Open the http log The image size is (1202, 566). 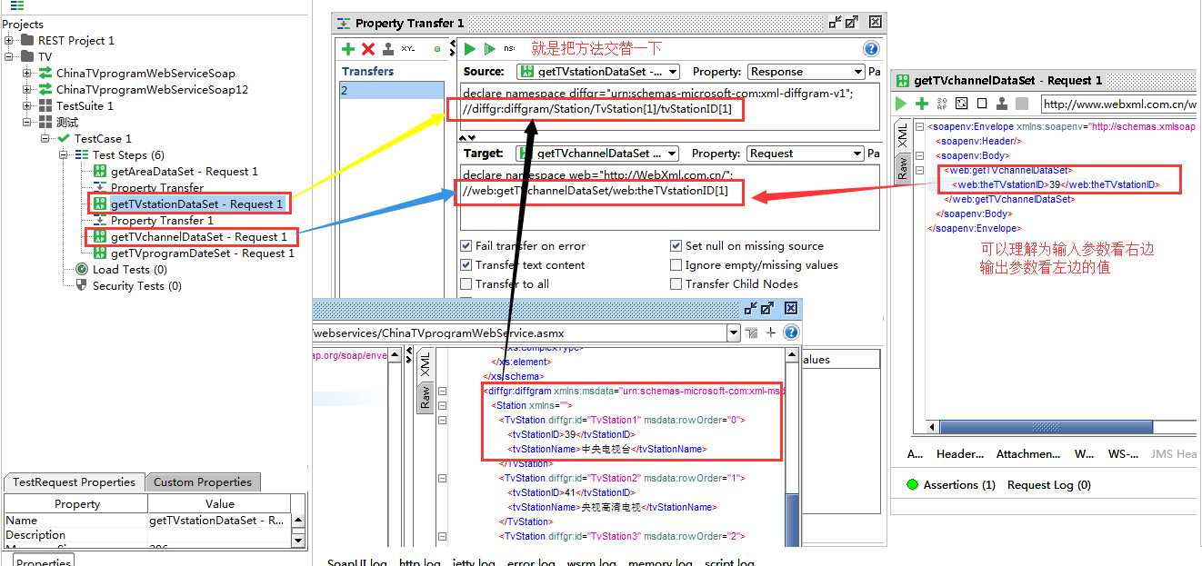(x=420, y=562)
